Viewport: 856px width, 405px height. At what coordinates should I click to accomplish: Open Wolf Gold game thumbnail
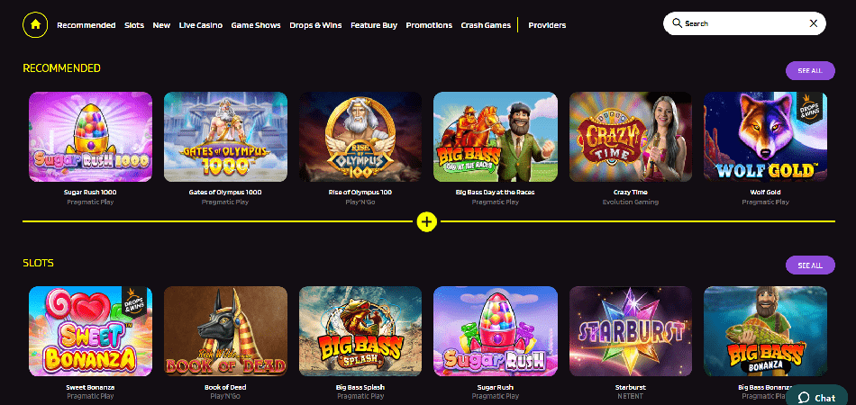pyautogui.click(x=765, y=137)
